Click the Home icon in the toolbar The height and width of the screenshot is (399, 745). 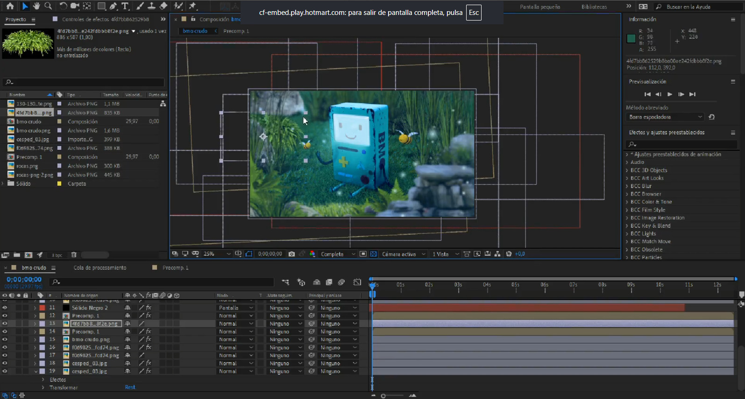10,6
